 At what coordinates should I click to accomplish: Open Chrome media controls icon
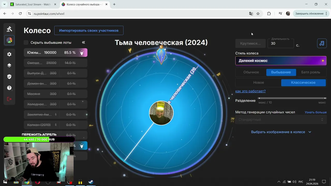280,14
